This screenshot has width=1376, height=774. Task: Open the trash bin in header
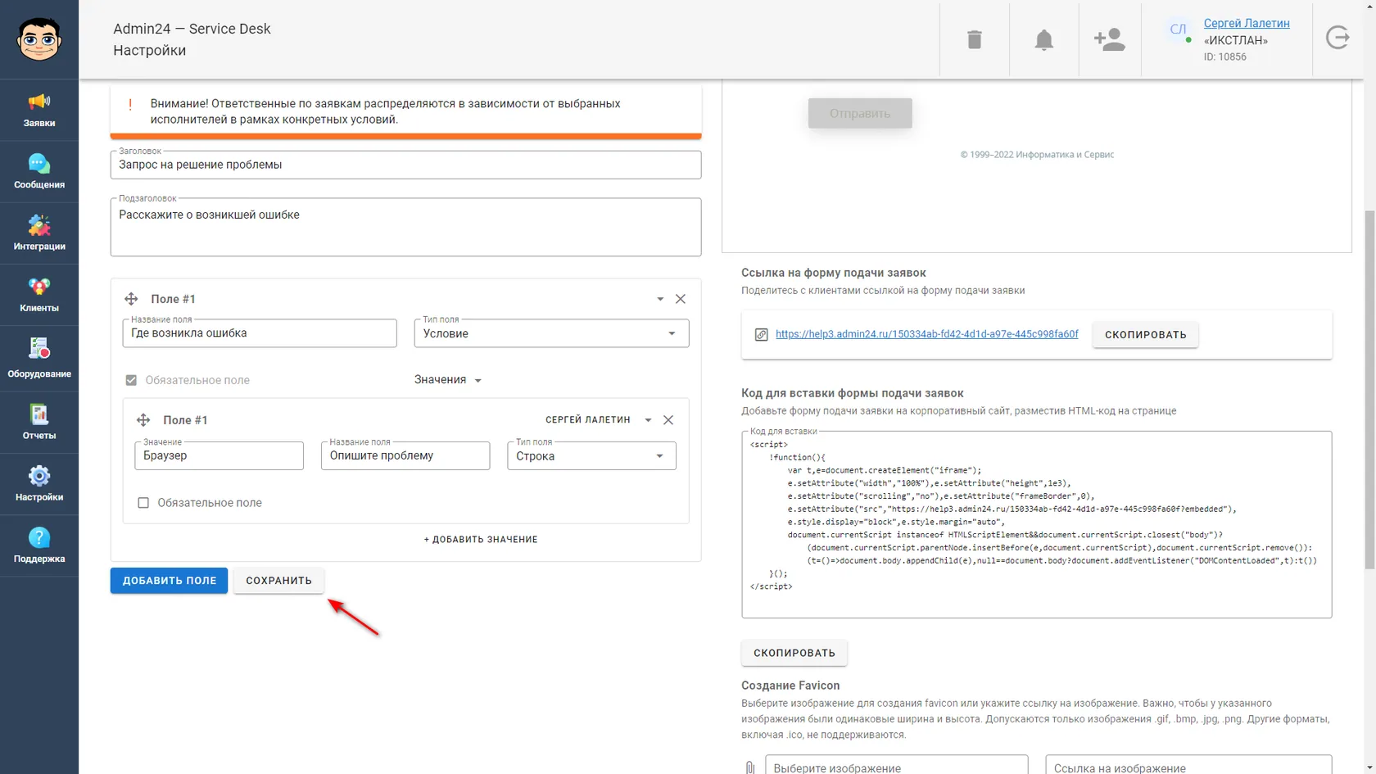[974, 39]
